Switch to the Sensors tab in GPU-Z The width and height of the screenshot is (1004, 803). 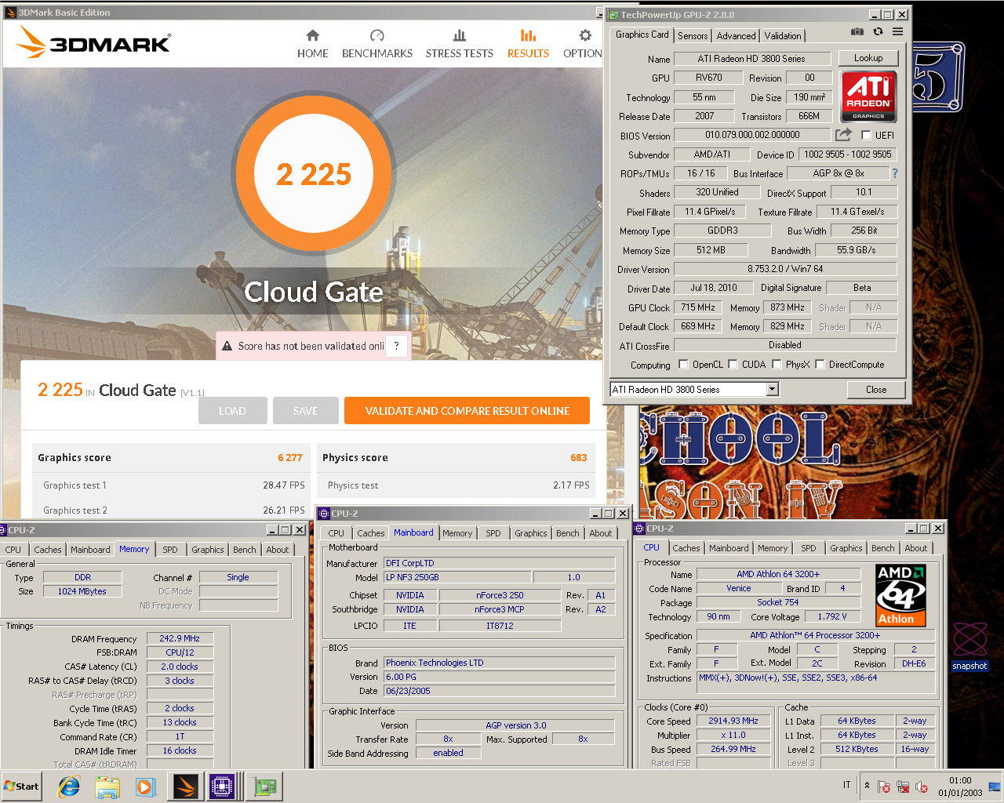click(693, 36)
